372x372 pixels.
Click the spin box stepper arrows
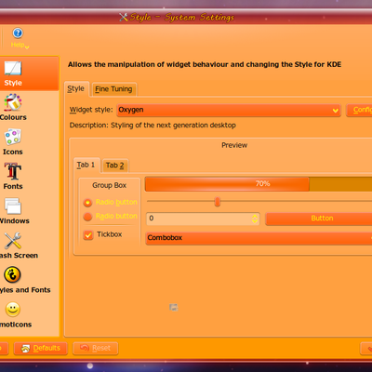(255, 219)
